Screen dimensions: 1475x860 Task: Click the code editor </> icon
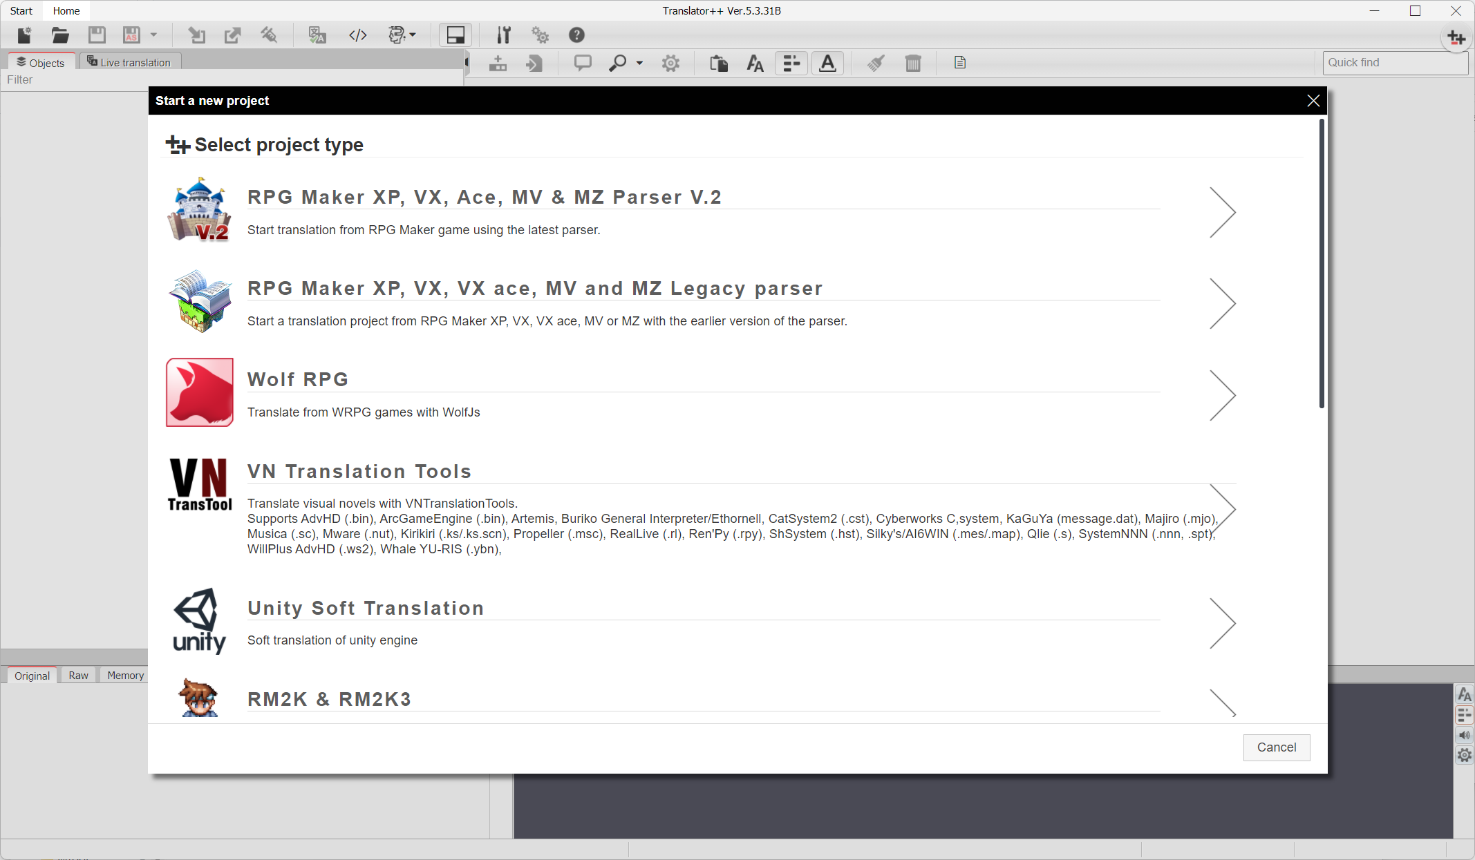point(357,35)
